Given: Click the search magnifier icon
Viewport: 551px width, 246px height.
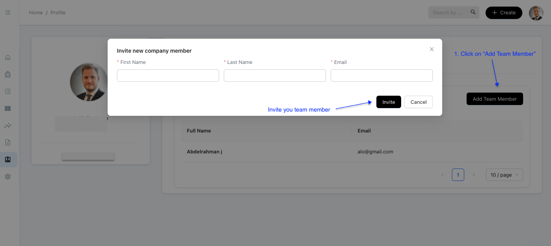Looking at the screenshot, I should tap(473, 12).
